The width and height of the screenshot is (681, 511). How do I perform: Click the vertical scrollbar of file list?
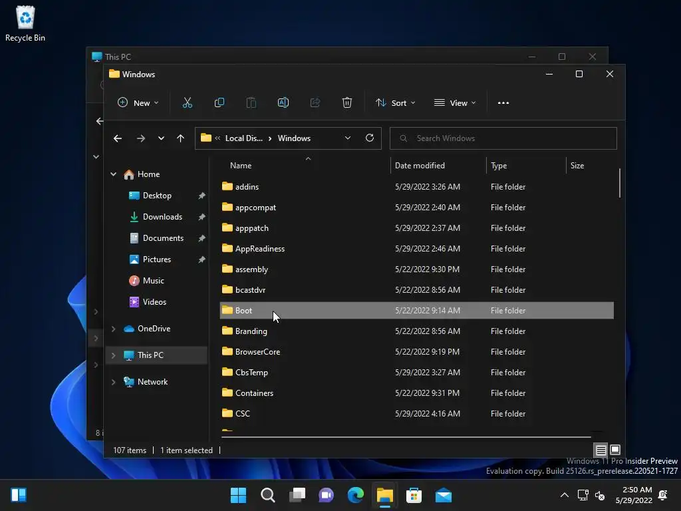pos(619,183)
